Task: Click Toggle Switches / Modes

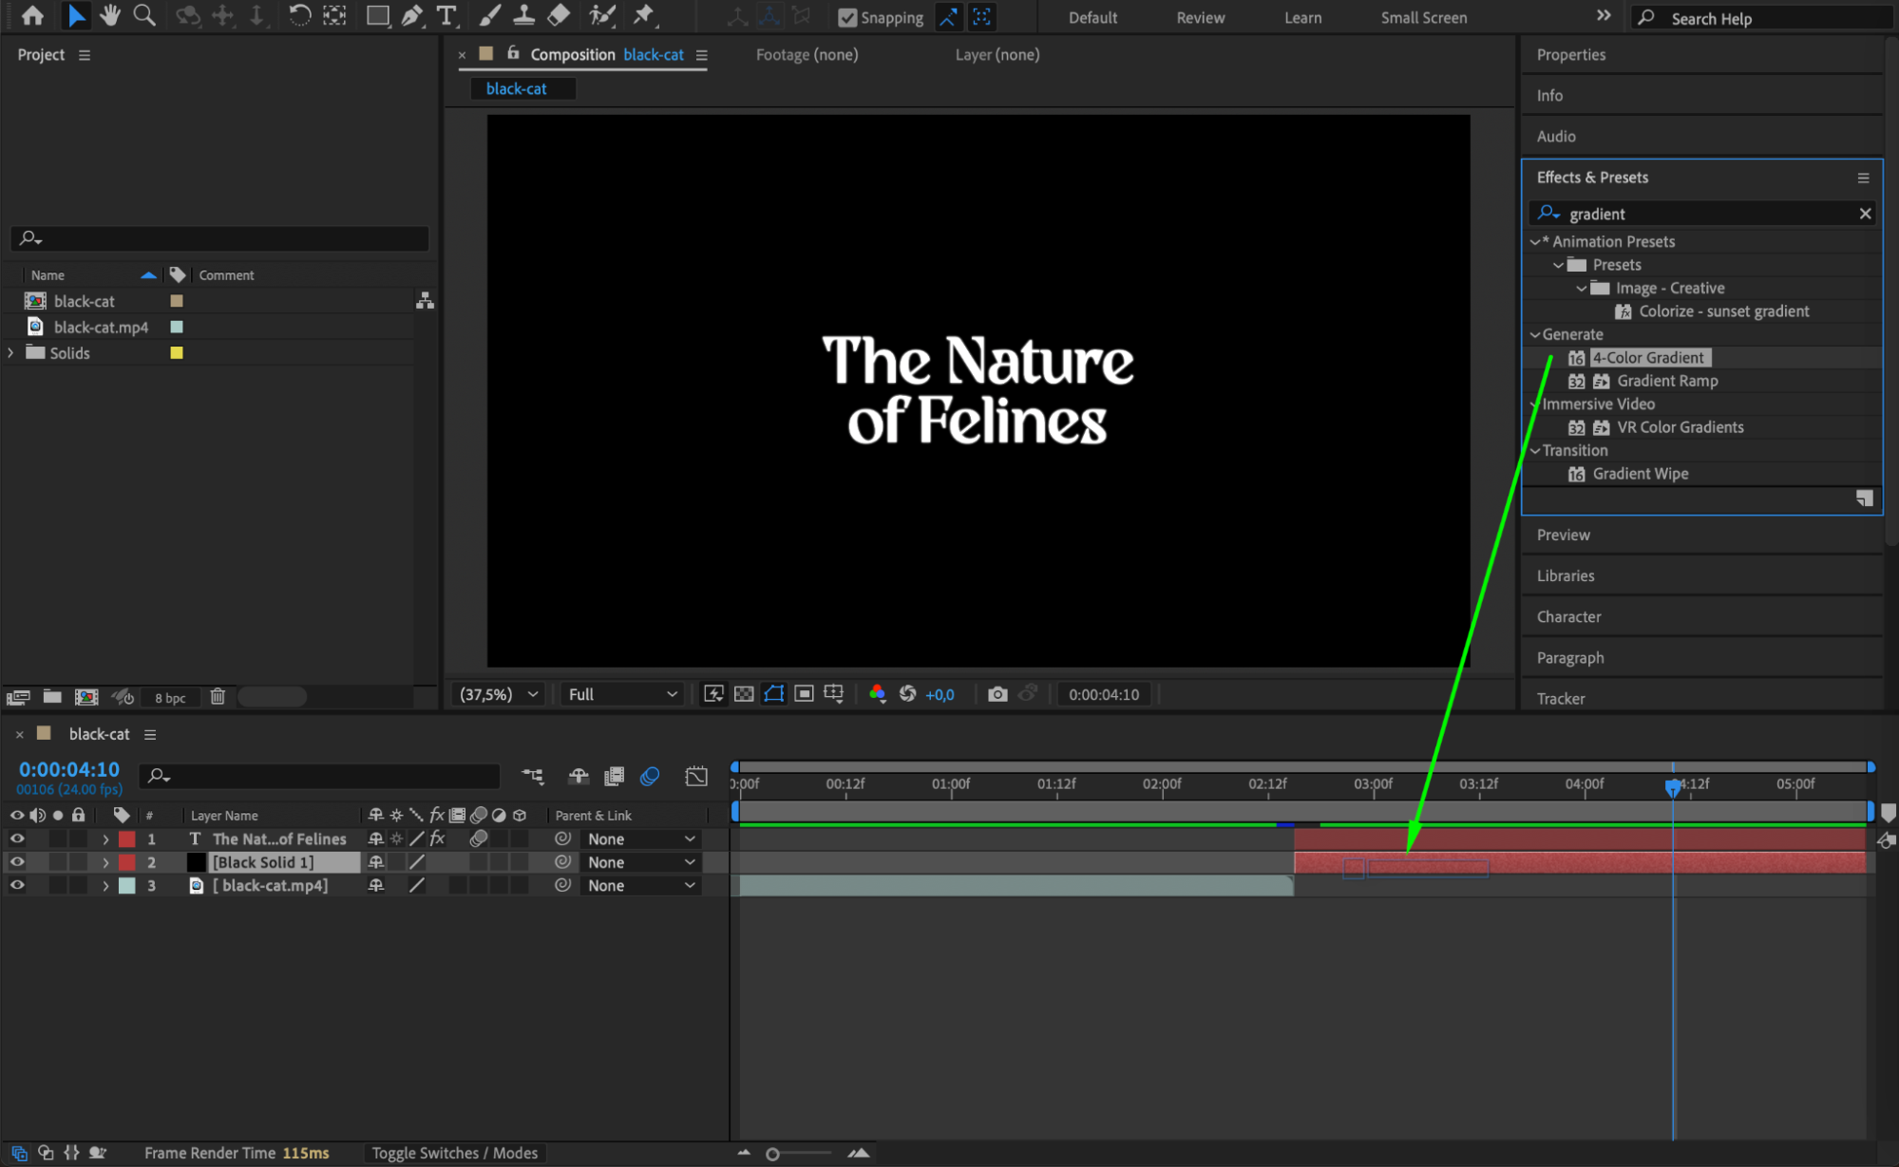Action: (454, 1153)
